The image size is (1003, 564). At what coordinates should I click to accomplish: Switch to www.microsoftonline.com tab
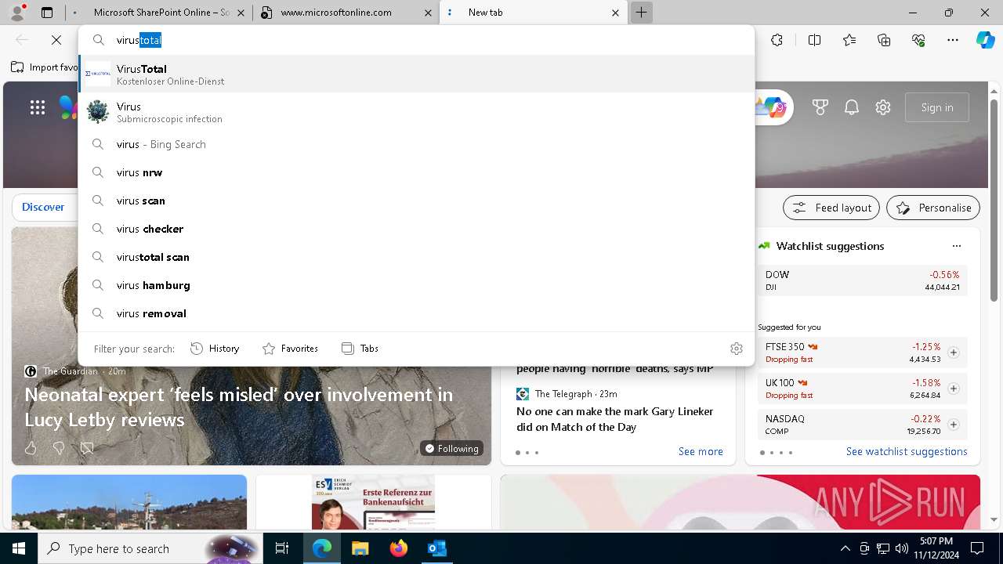(347, 13)
